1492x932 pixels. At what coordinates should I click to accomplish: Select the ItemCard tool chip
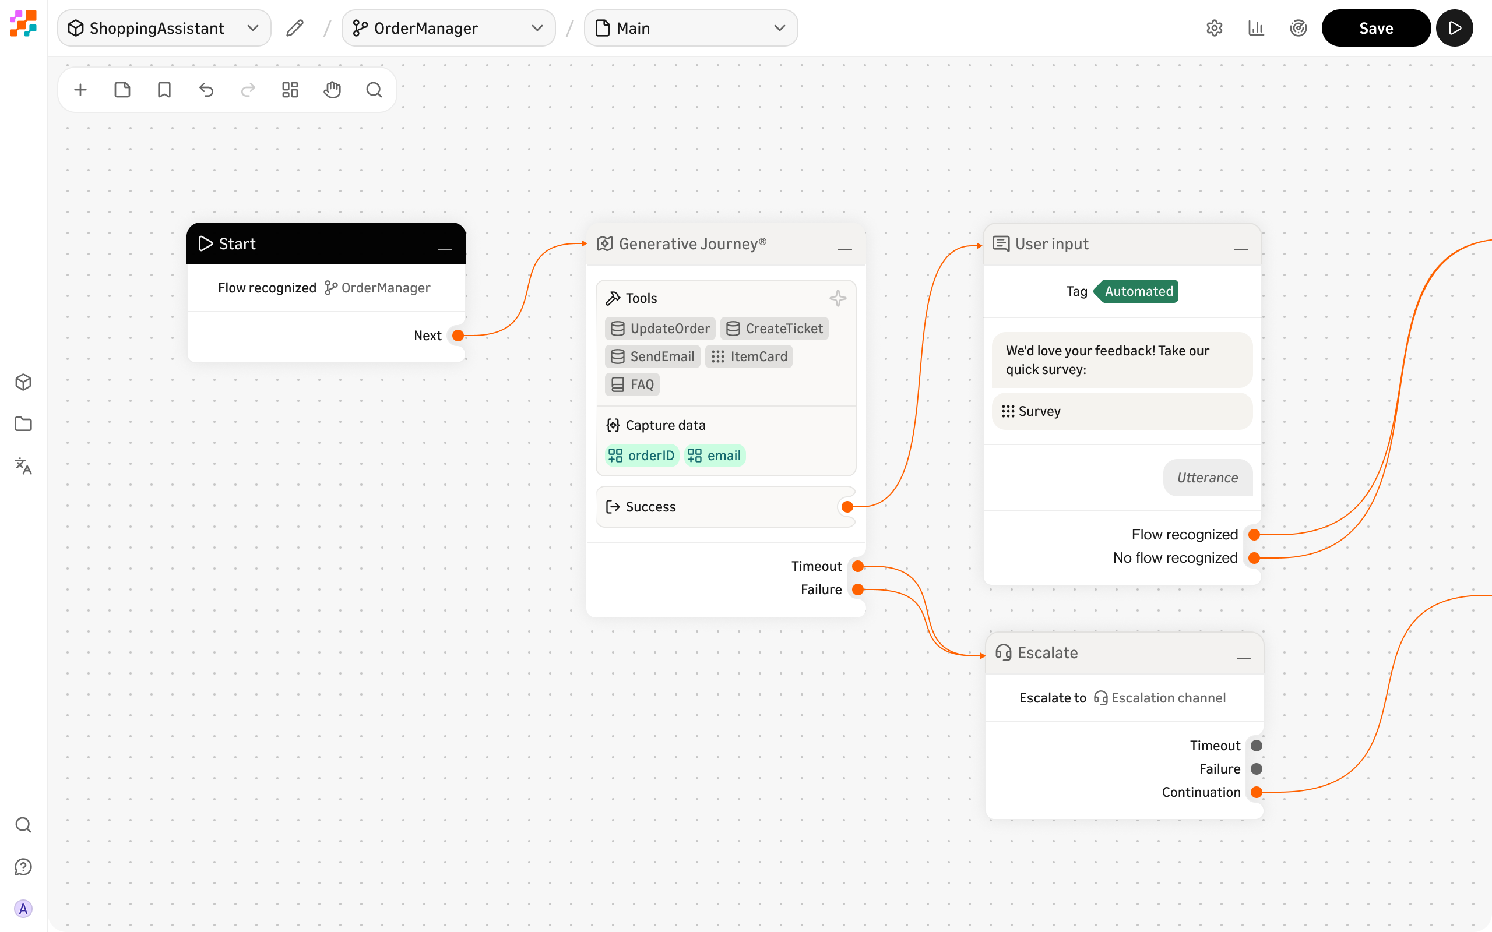tap(748, 356)
